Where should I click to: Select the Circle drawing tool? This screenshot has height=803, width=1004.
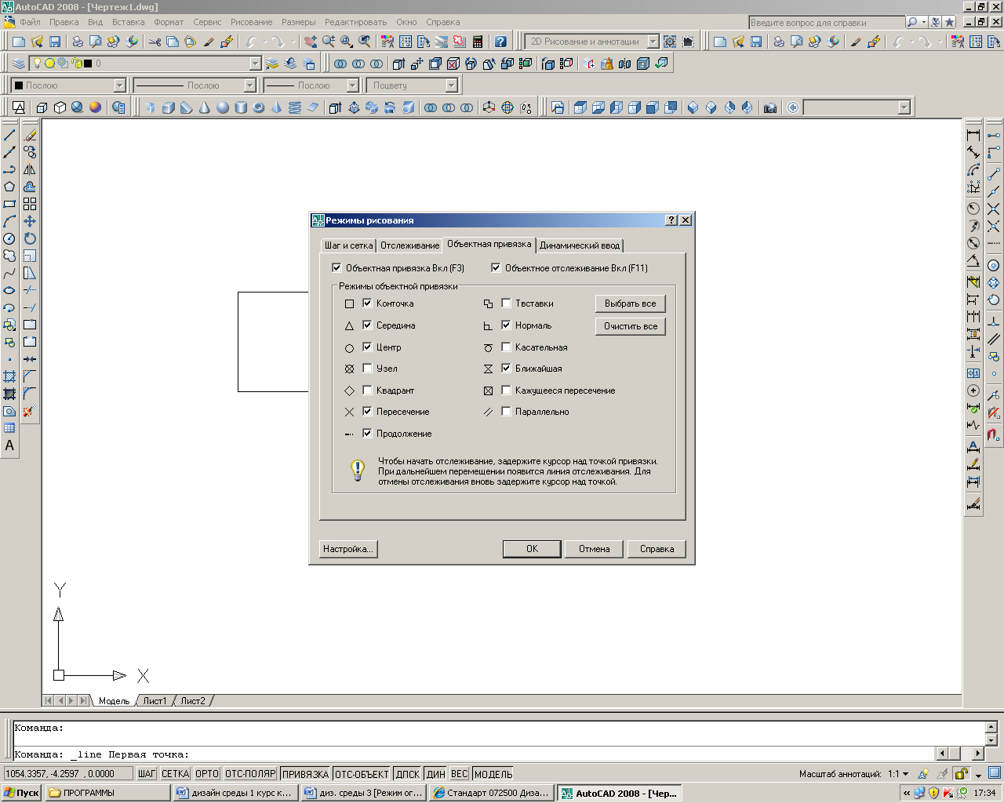pos(9,238)
